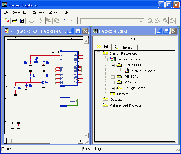The image size is (181, 154).
Task: Select the Library tree label
Action: [x=122, y=94]
